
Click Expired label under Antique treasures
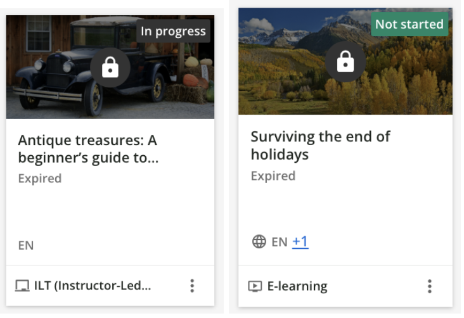[40, 179]
